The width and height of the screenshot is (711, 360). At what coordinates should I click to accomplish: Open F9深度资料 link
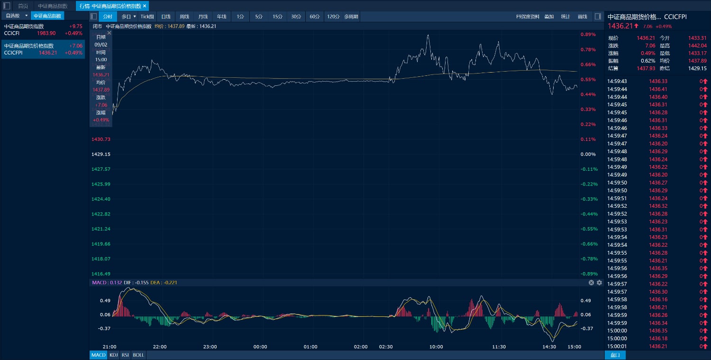[528, 17]
